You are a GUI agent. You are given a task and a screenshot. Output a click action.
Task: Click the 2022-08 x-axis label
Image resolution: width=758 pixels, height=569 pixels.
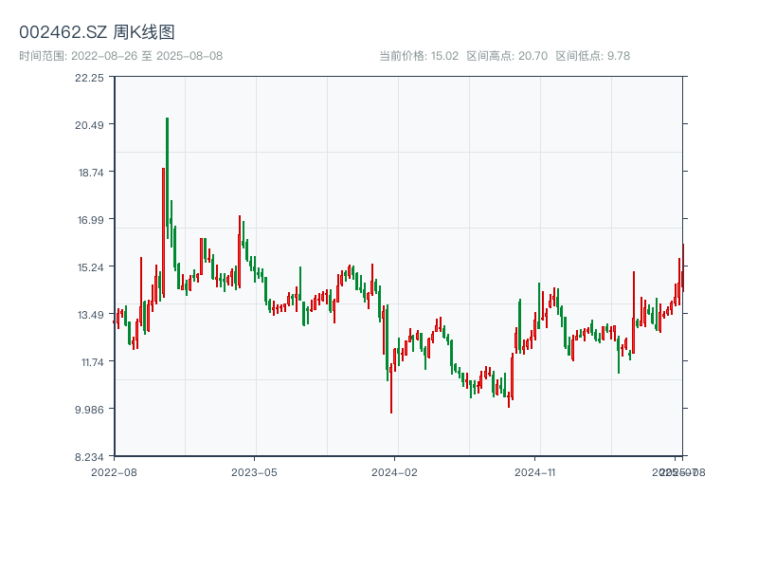tap(114, 471)
